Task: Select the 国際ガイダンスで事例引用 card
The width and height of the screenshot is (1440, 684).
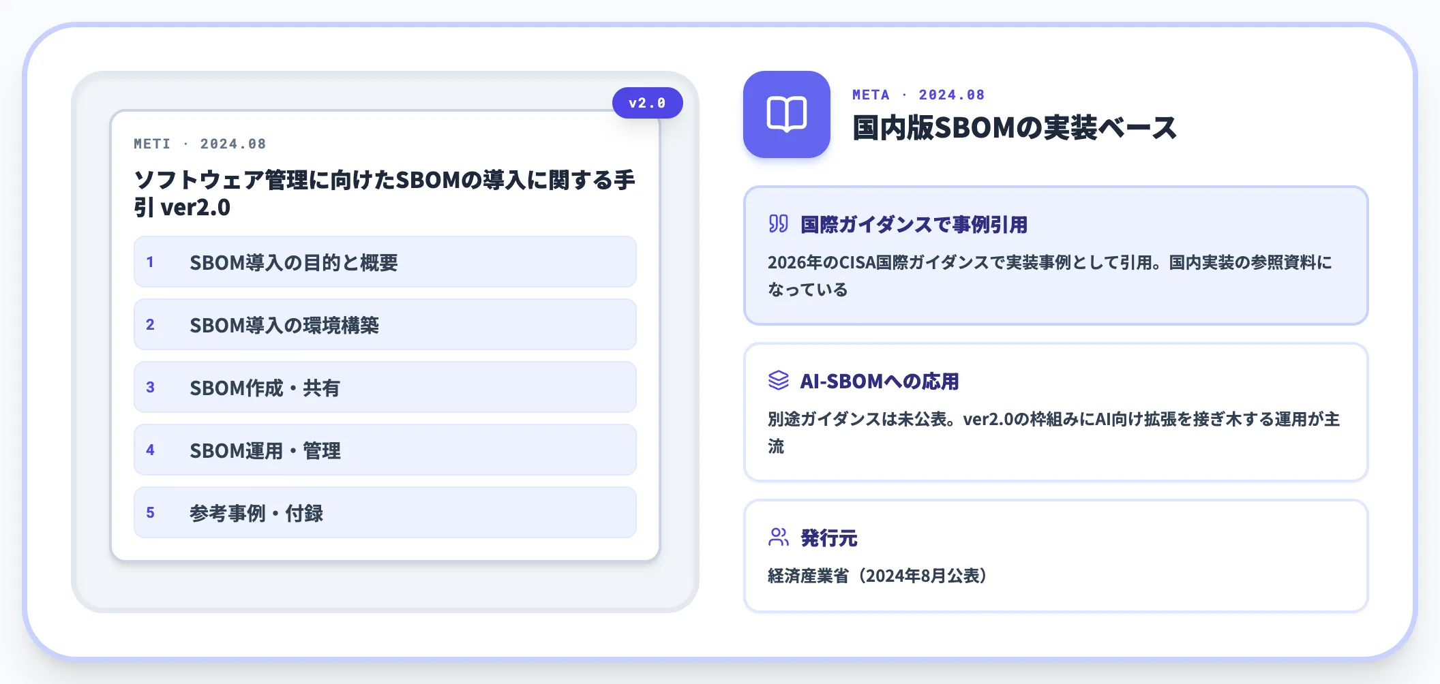Action: 1055,255
